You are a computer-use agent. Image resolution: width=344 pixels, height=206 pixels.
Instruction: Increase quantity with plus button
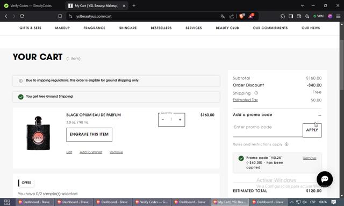[x=180, y=120]
